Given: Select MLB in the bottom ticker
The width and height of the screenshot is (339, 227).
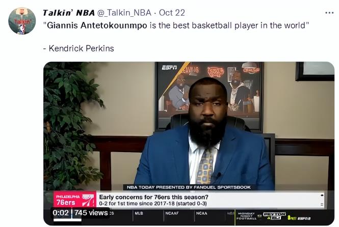Looking at the screenshot, I should [139, 213].
